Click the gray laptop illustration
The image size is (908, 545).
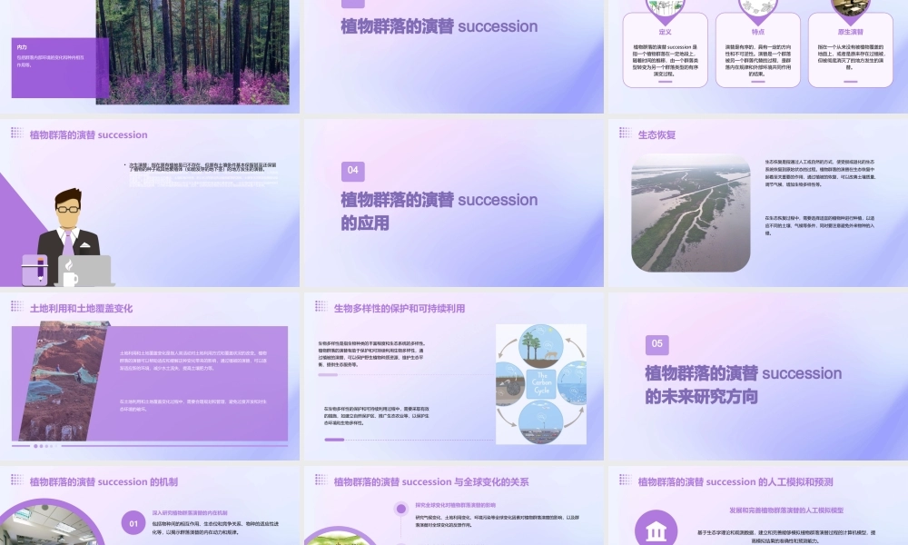86,270
